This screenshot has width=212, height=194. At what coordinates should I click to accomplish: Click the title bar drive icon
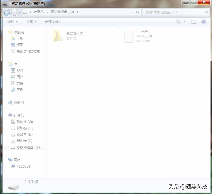click(5, 4)
